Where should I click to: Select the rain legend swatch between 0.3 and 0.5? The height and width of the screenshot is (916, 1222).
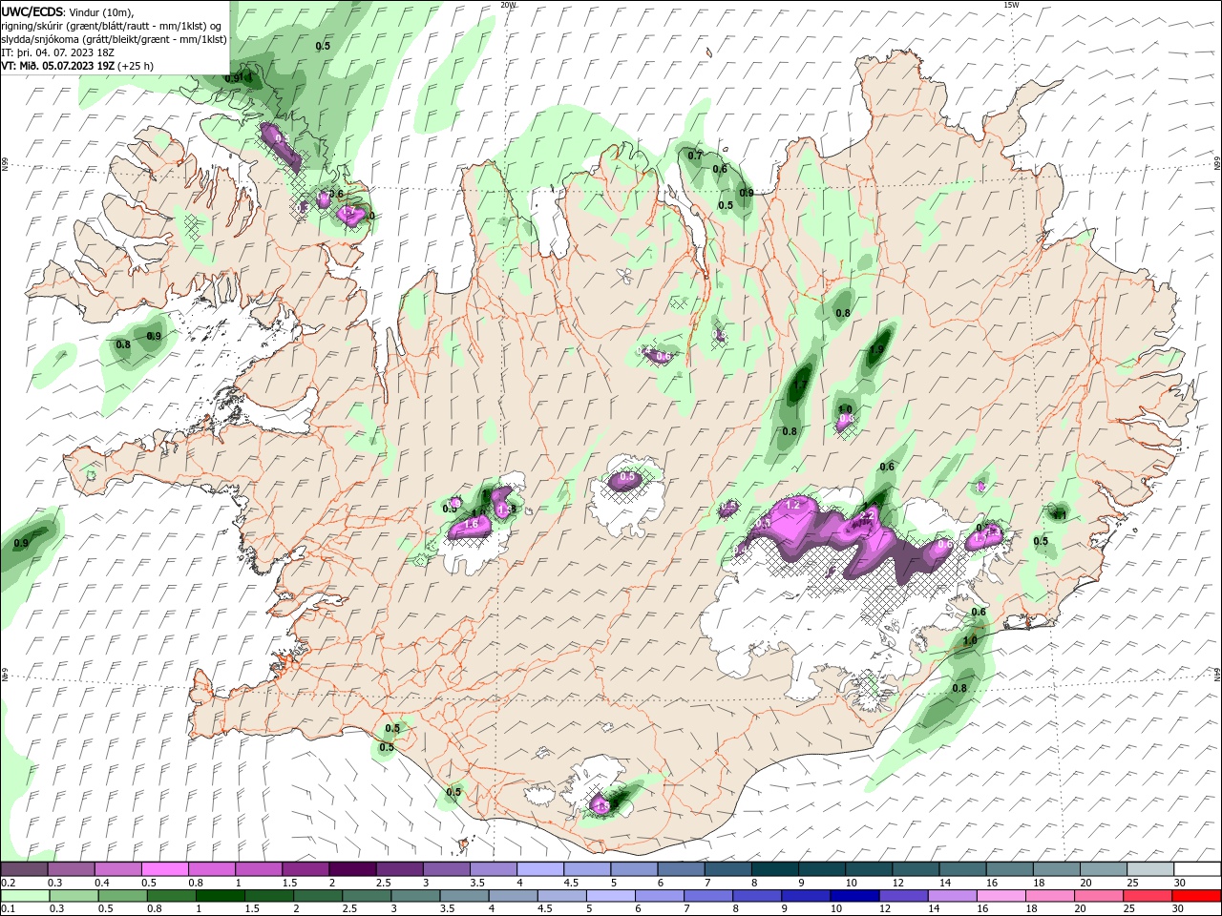[x=72, y=896]
